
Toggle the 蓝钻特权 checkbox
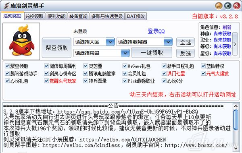point(203,66)
